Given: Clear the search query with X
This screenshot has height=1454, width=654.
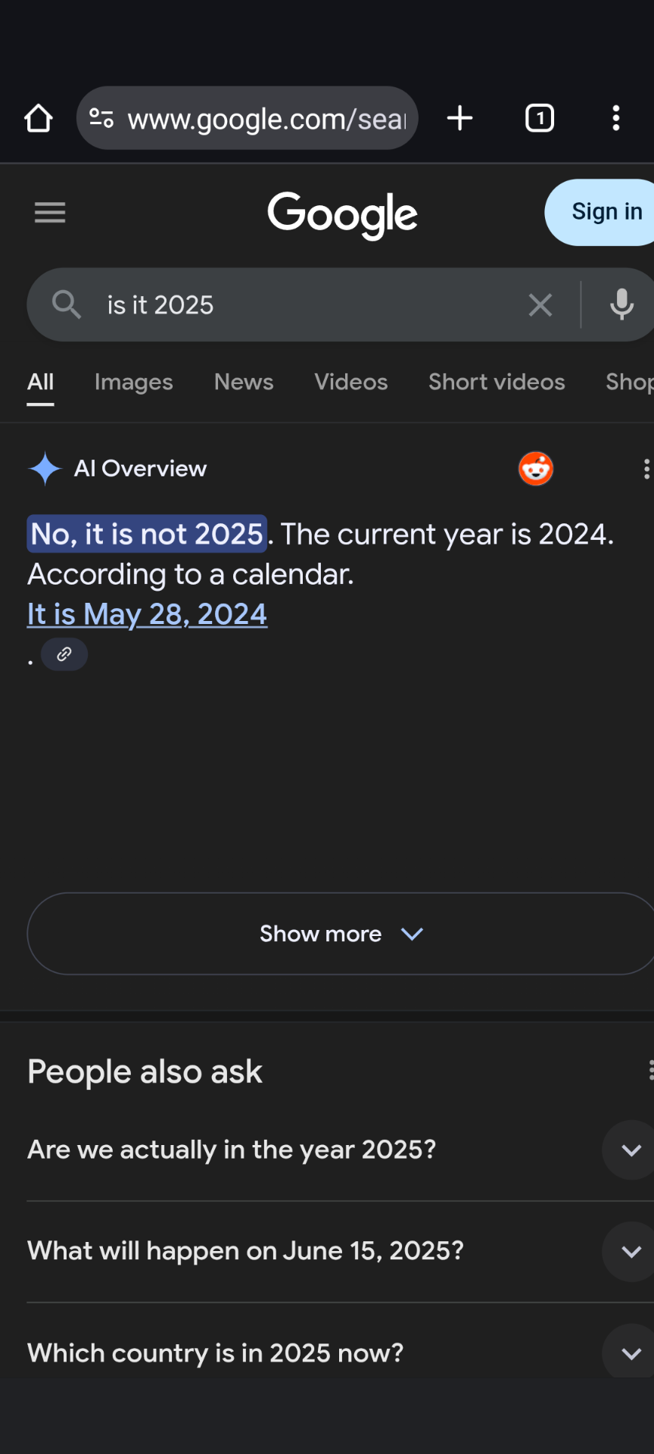Looking at the screenshot, I should [540, 305].
